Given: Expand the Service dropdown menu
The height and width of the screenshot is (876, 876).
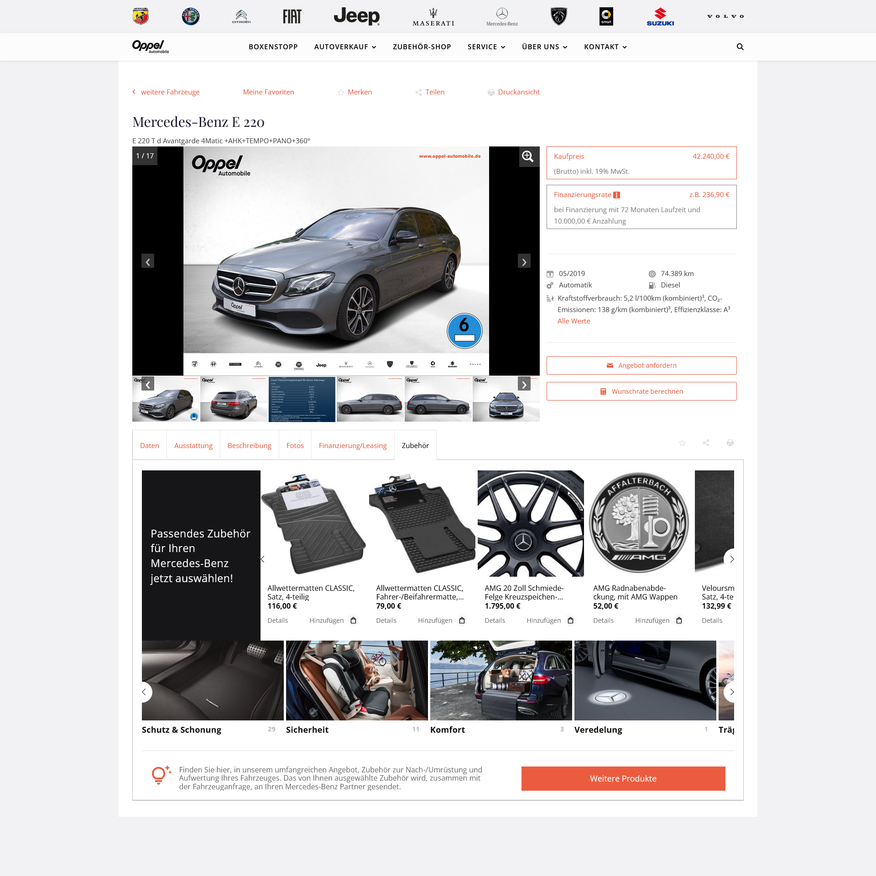Looking at the screenshot, I should [x=486, y=47].
